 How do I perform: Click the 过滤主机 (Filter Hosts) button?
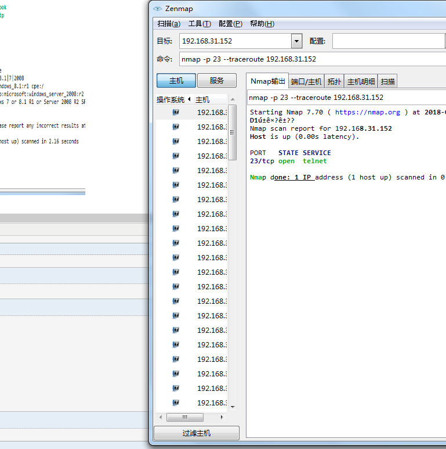197,433
